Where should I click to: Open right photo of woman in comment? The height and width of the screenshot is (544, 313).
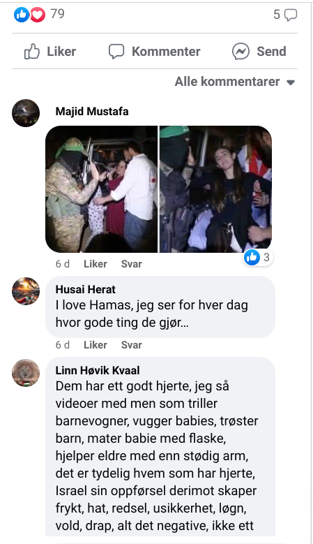215,189
